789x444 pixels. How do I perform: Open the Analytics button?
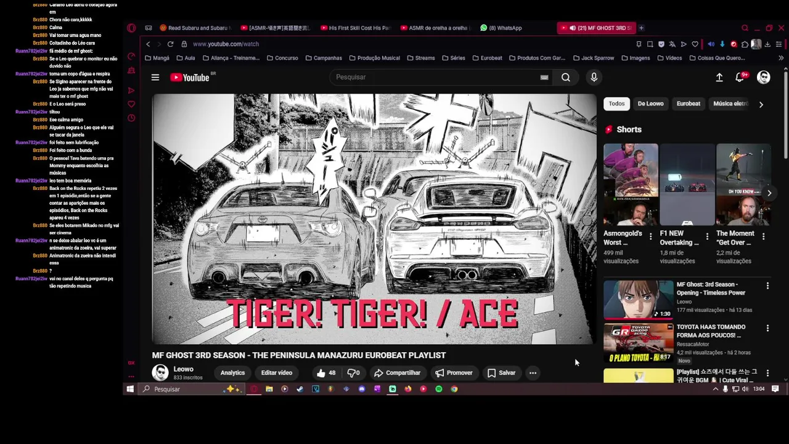tap(232, 372)
